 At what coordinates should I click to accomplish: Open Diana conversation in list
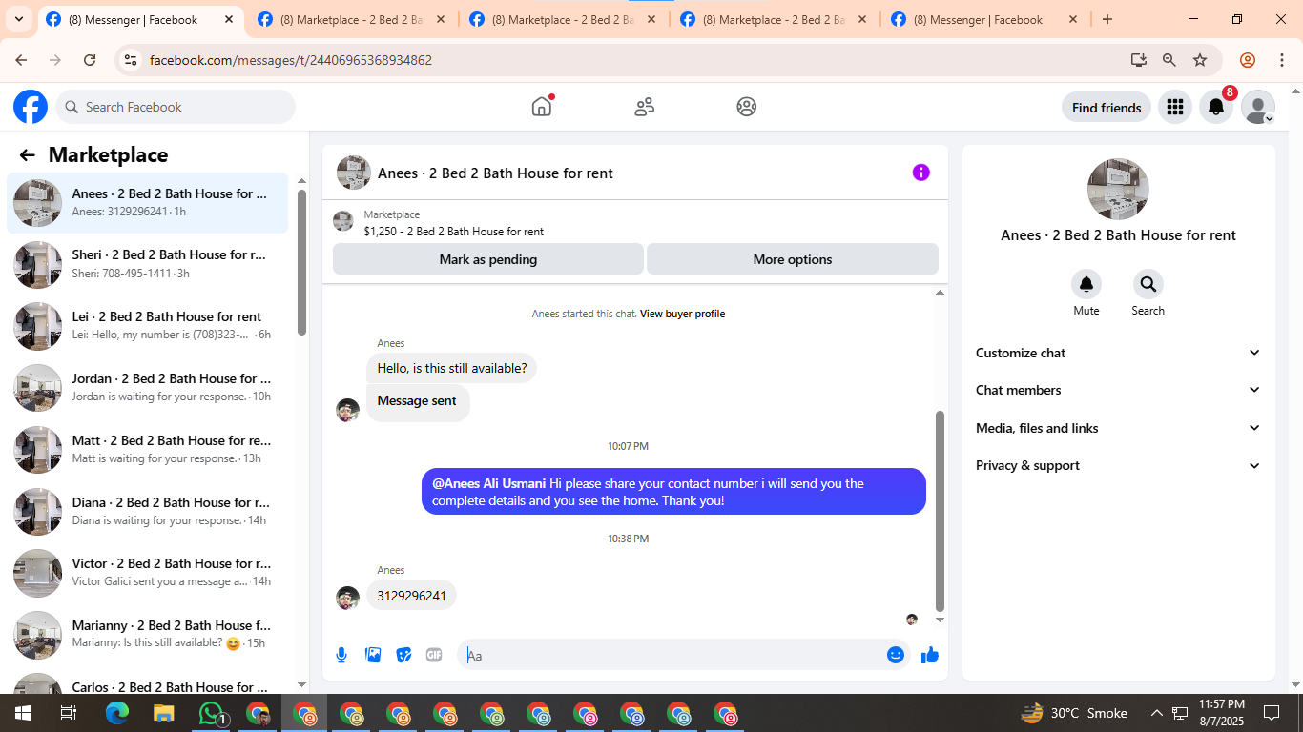[148, 512]
